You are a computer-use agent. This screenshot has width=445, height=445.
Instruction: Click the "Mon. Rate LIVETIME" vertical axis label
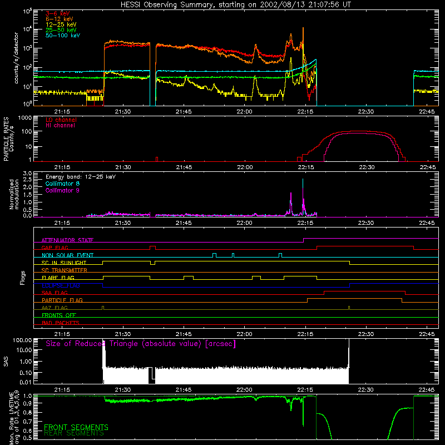[x=11, y=418]
